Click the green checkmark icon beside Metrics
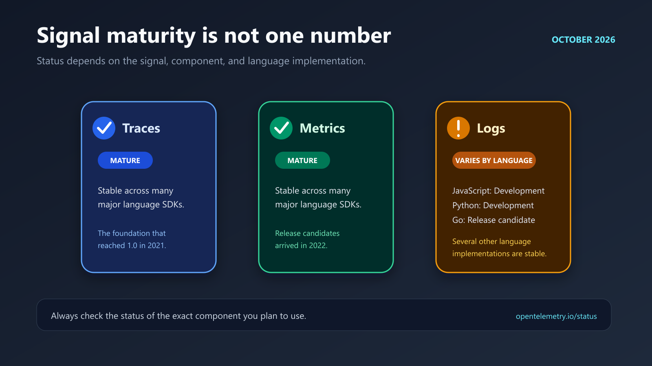 281,128
